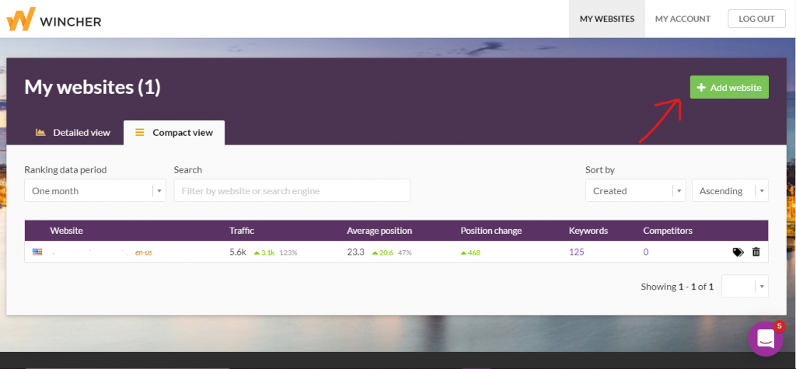Image resolution: width=796 pixels, height=369 pixels.
Task: Click the Position change column header
Action: click(x=491, y=231)
